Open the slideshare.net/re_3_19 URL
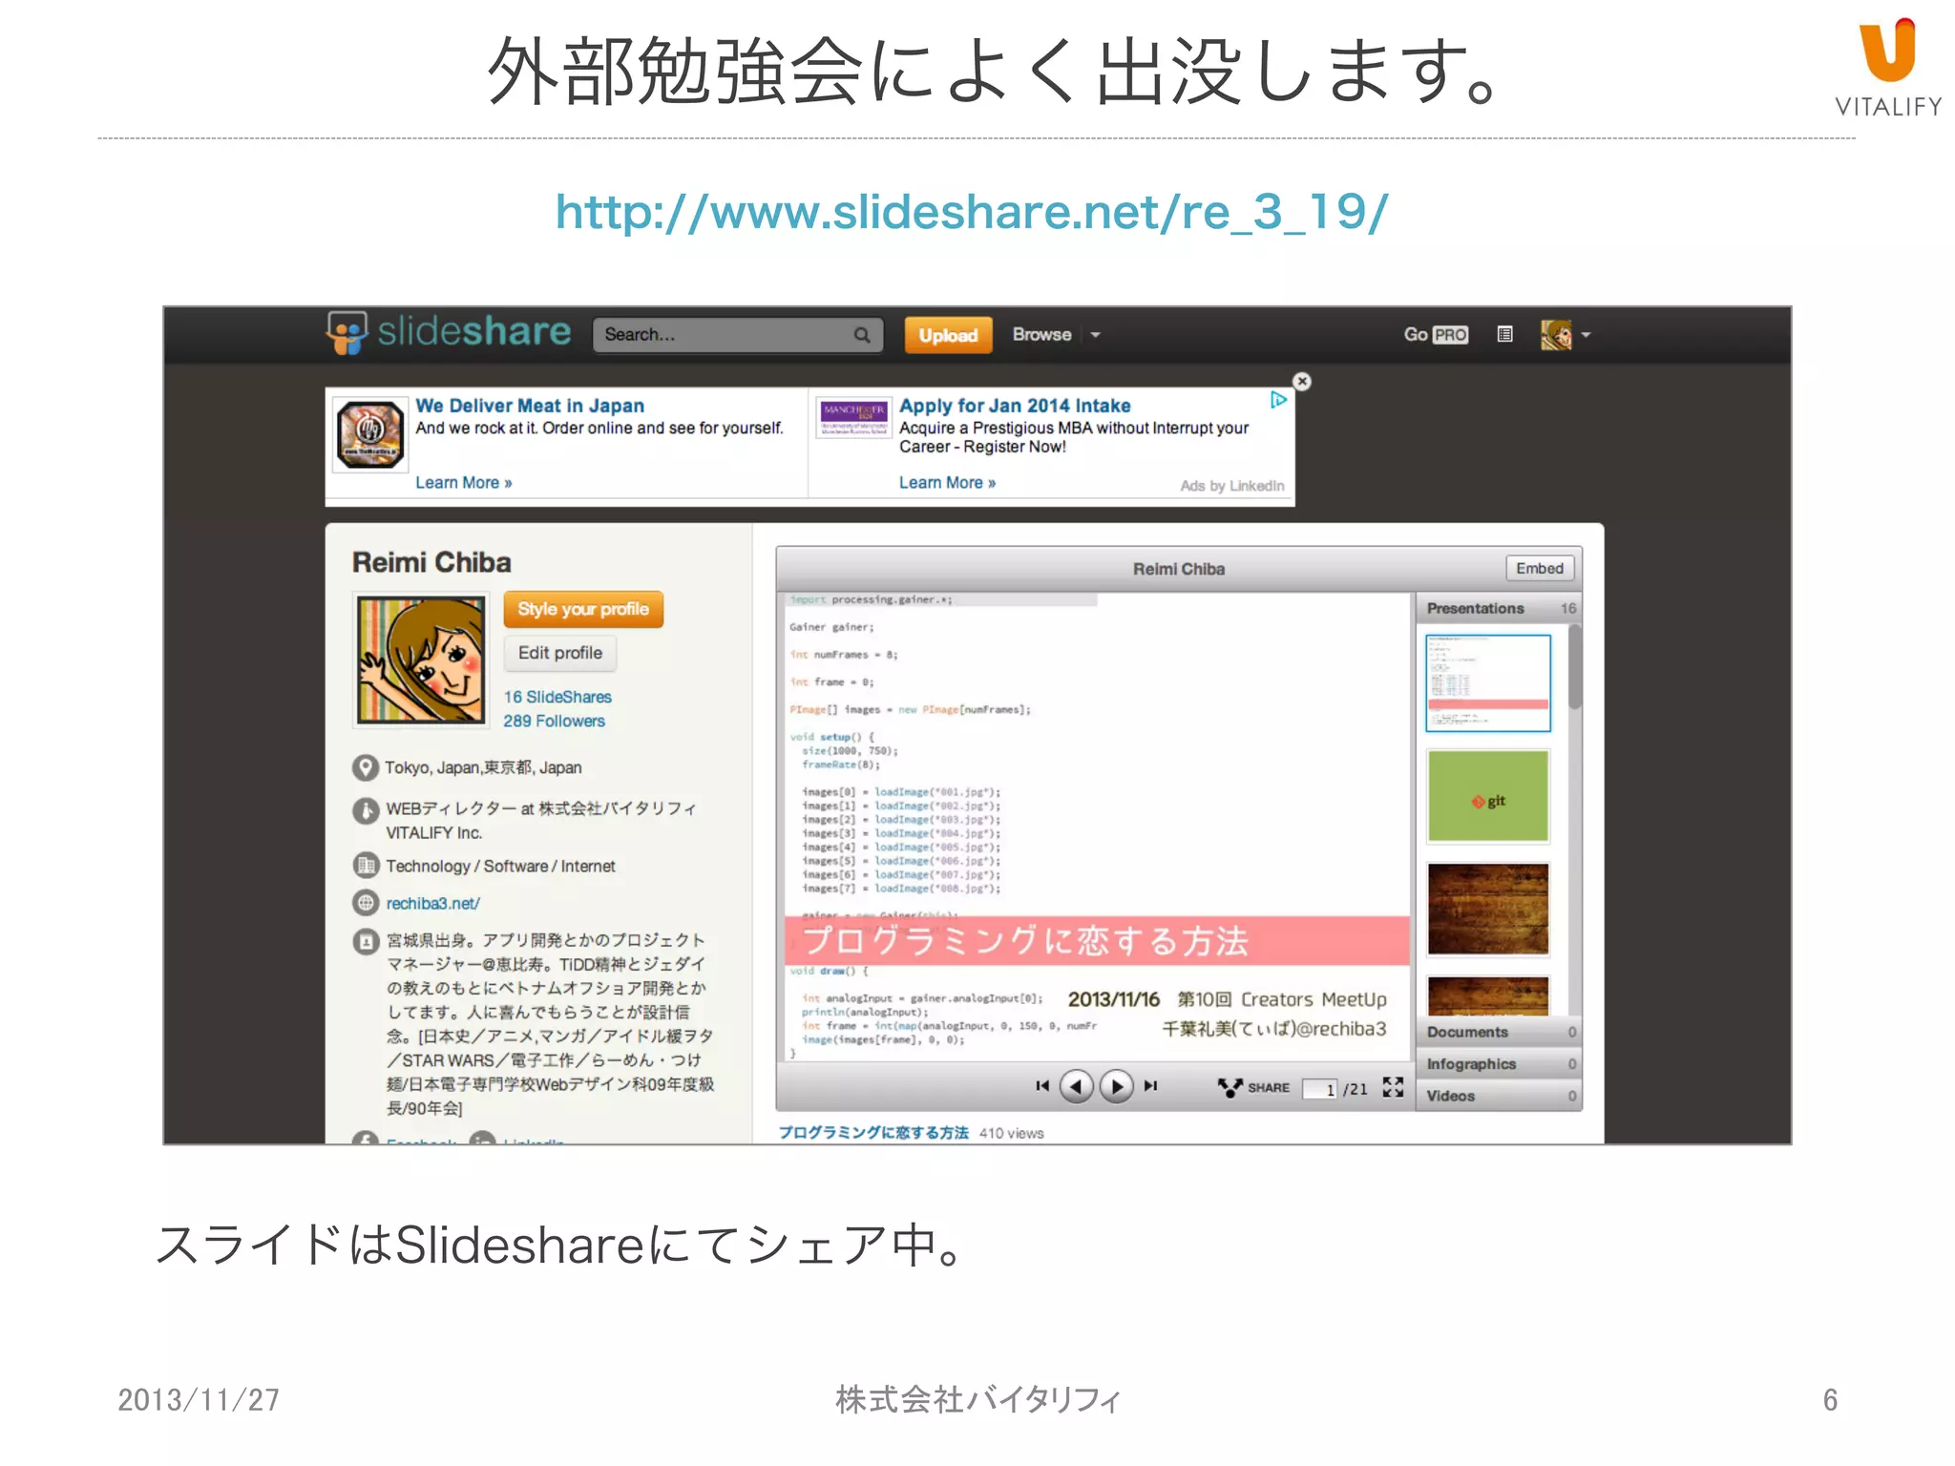 [x=972, y=212]
